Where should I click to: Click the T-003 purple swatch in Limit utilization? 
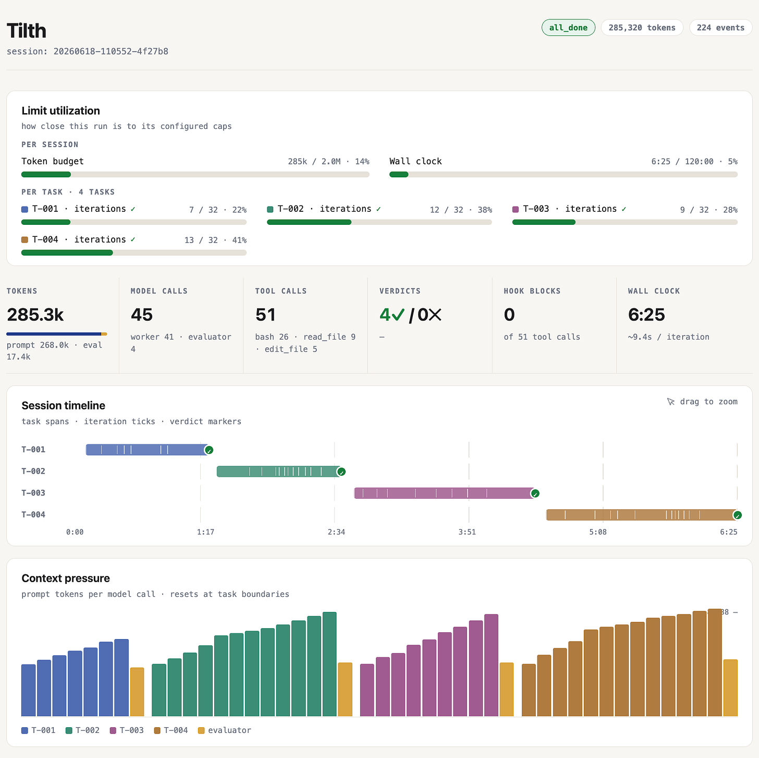tap(516, 209)
